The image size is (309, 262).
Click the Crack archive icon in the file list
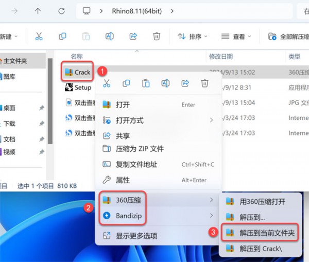point(69,72)
